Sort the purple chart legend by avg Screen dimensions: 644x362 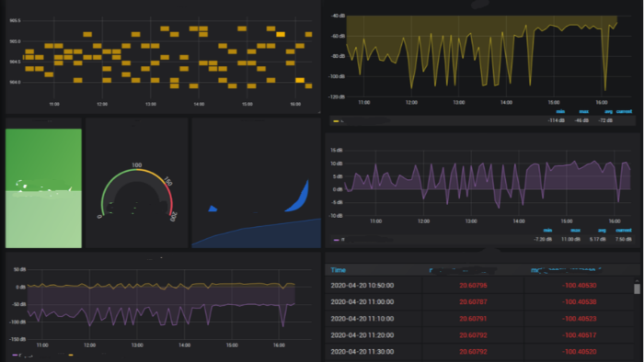click(x=602, y=231)
